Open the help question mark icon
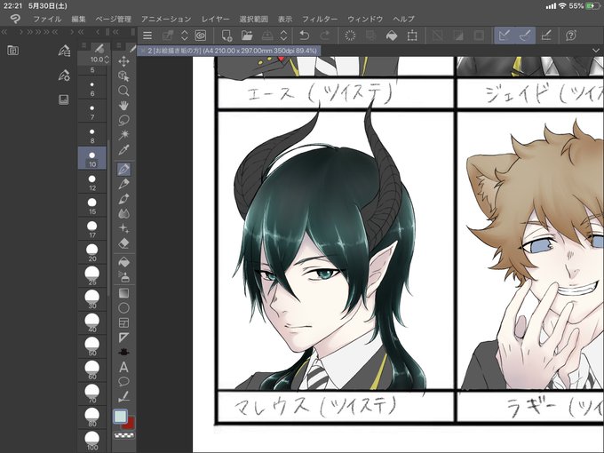 571,36
